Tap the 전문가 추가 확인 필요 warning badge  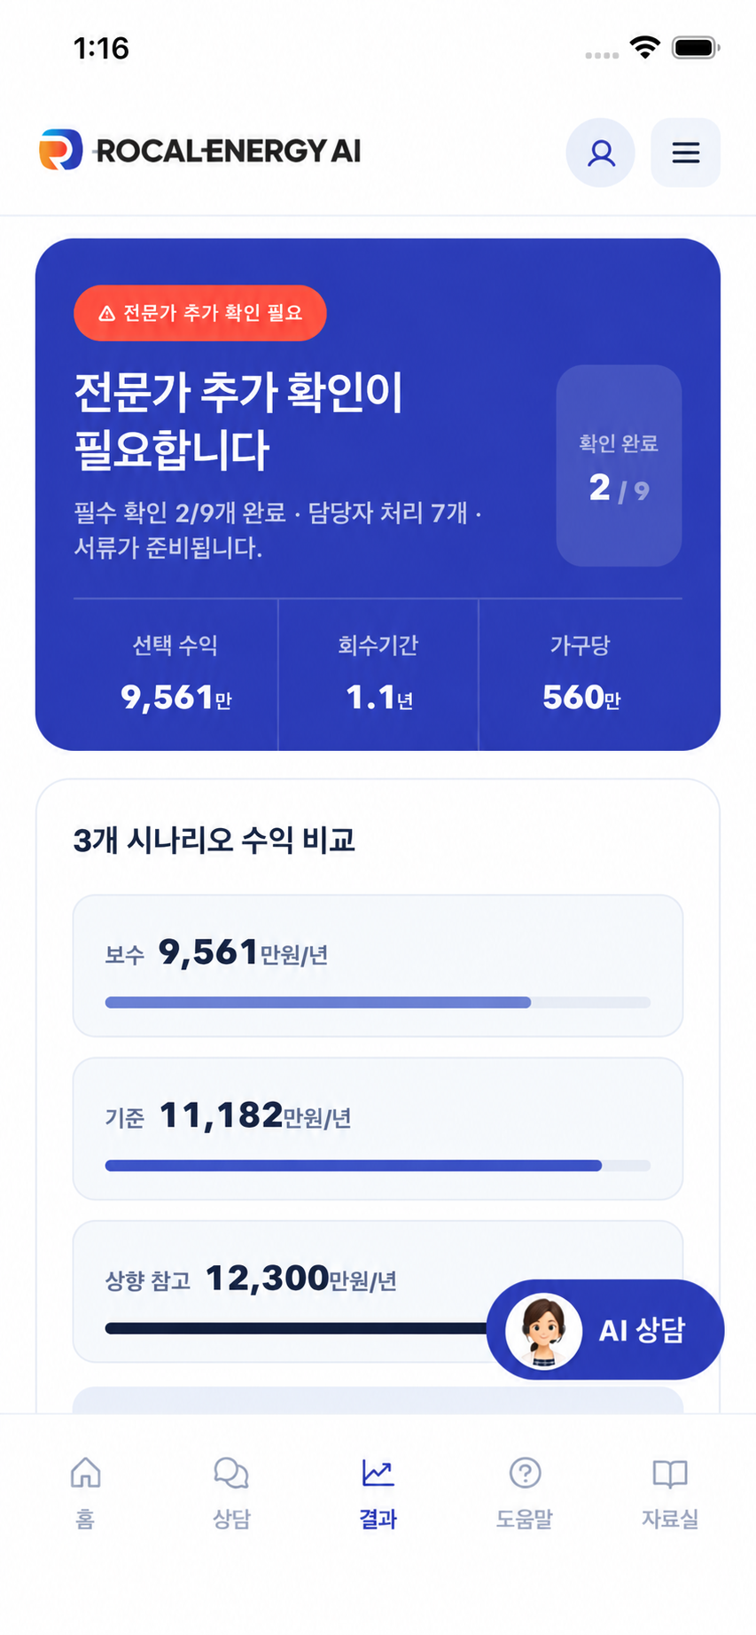pos(200,313)
